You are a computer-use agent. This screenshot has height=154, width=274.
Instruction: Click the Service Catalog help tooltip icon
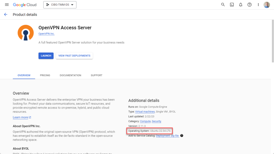point(182,136)
